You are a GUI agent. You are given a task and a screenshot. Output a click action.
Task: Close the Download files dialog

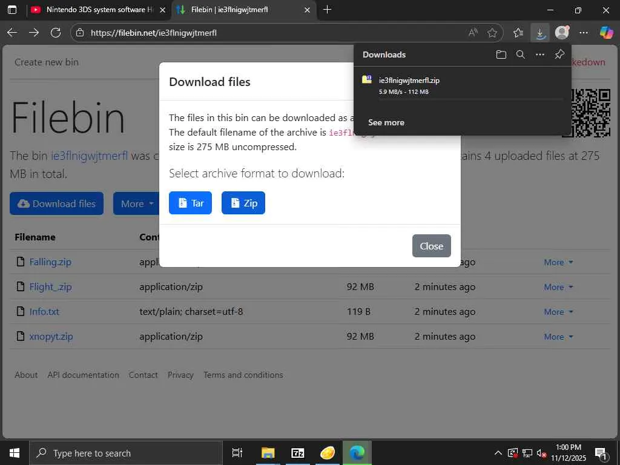[431, 246]
